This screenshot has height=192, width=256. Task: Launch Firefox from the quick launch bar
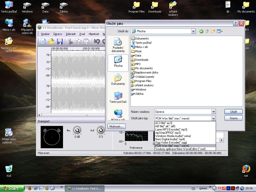pos(30,188)
